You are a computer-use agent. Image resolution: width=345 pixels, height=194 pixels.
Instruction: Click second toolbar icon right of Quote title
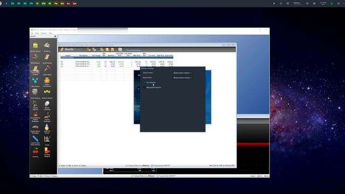coord(94,50)
